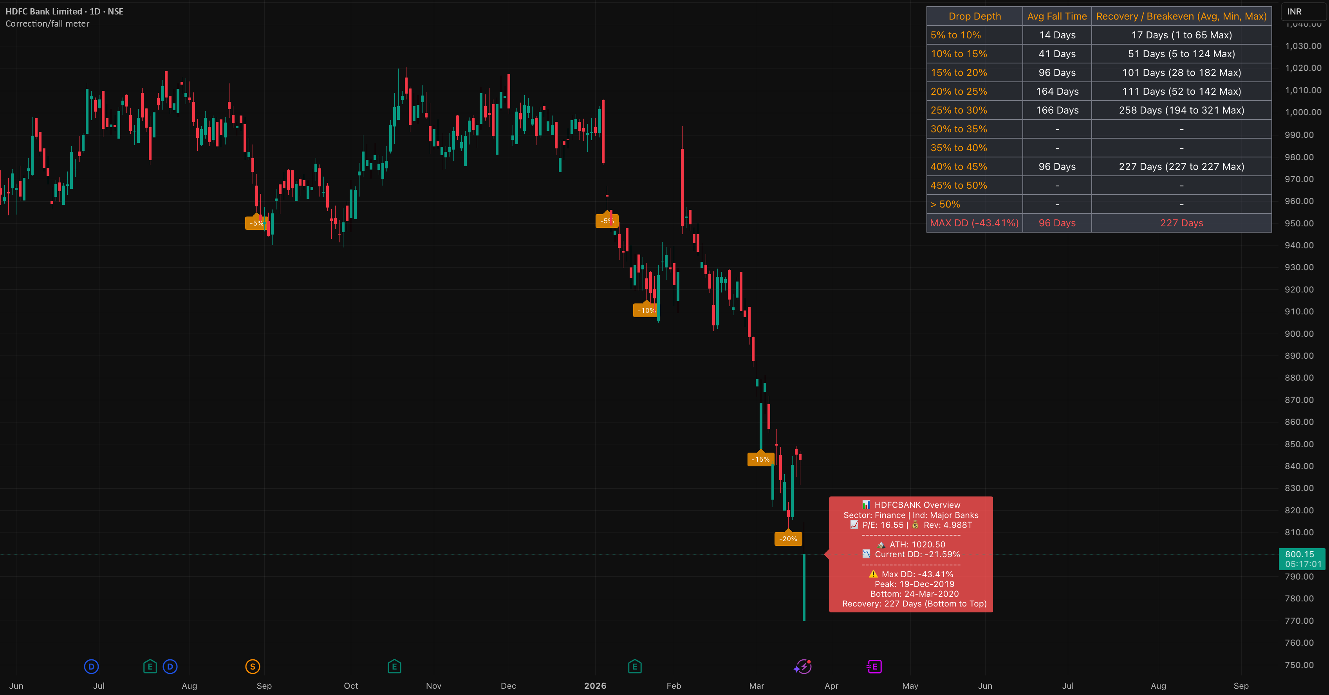The height and width of the screenshot is (695, 1329).
Task: Click the '2026' year label on time axis
Action: pyautogui.click(x=595, y=686)
